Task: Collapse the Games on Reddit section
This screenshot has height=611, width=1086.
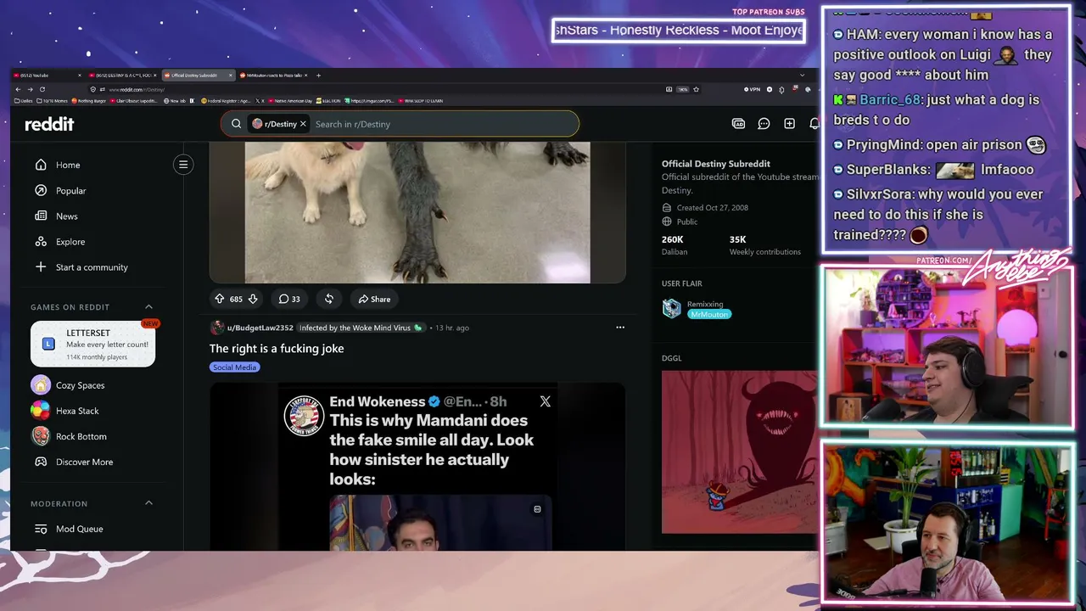Action: [x=148, y=307]
